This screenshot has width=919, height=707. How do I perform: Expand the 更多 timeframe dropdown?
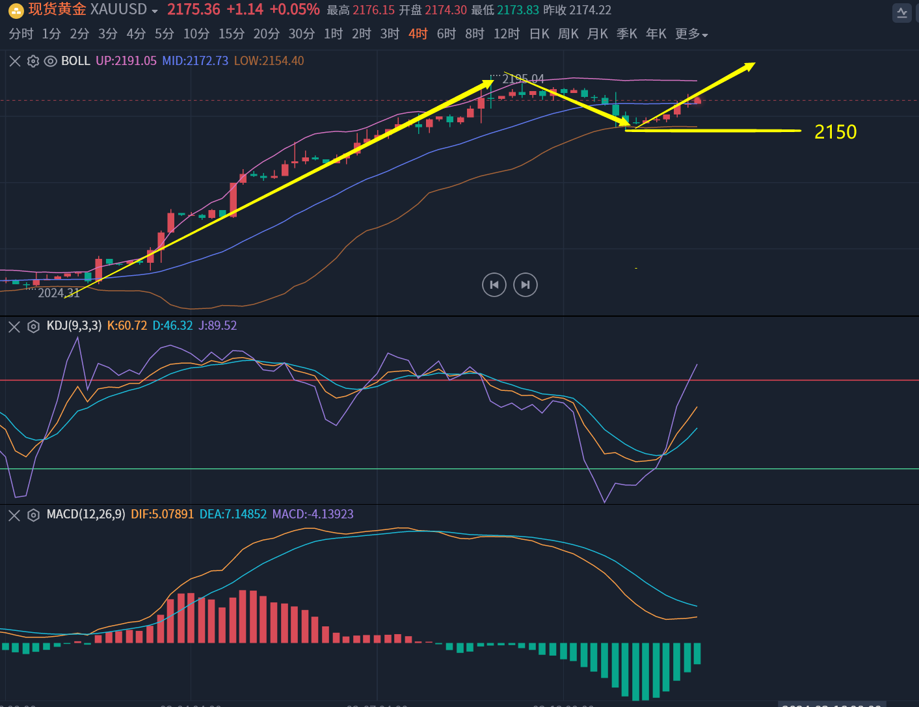click(x=691, y=34)
